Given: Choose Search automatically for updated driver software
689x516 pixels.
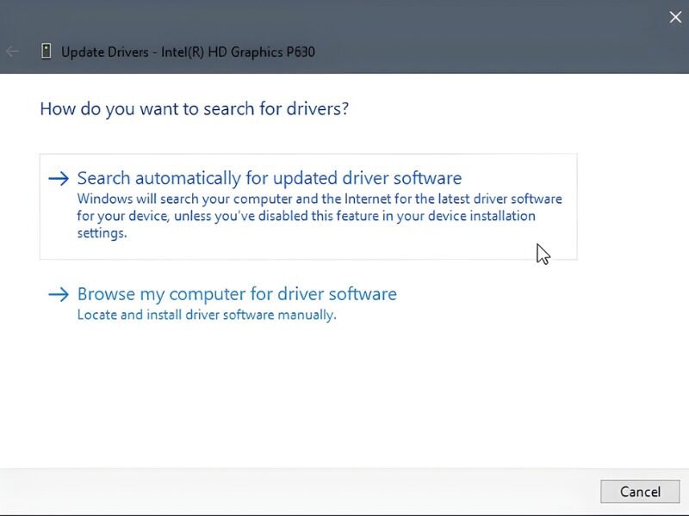Looking at the screenshot, I should [269, 178].
